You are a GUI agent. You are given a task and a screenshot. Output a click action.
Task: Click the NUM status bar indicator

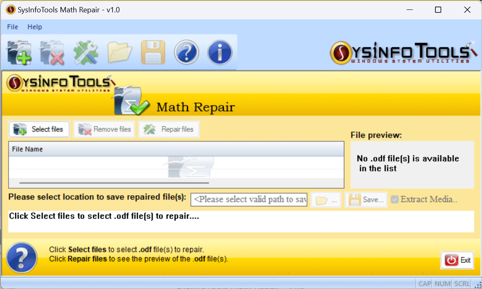(442, 284)
